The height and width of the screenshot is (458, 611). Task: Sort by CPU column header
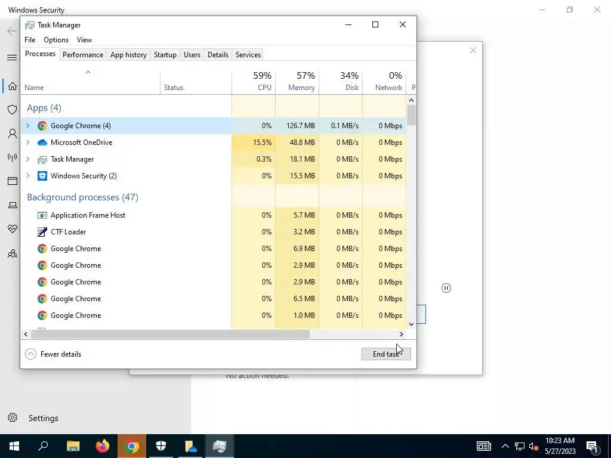(254, 82)
